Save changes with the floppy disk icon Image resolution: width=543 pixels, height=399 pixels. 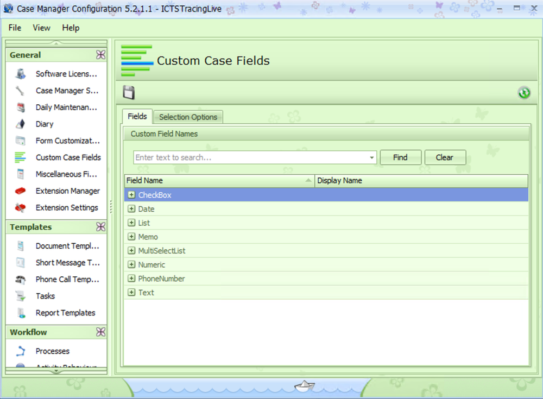pos(129,93)
